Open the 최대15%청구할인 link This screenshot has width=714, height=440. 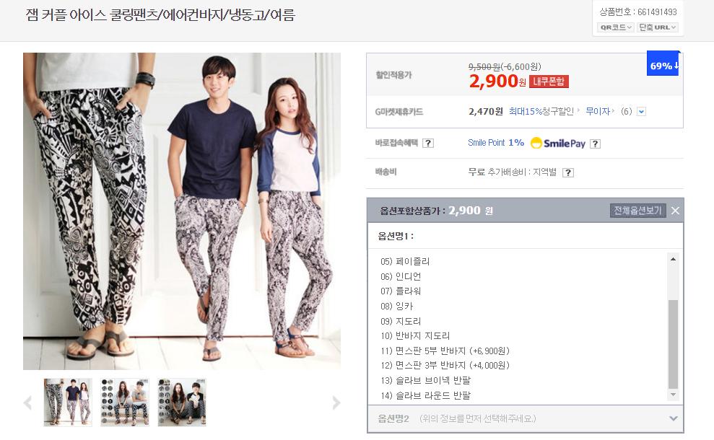point(541,112)
